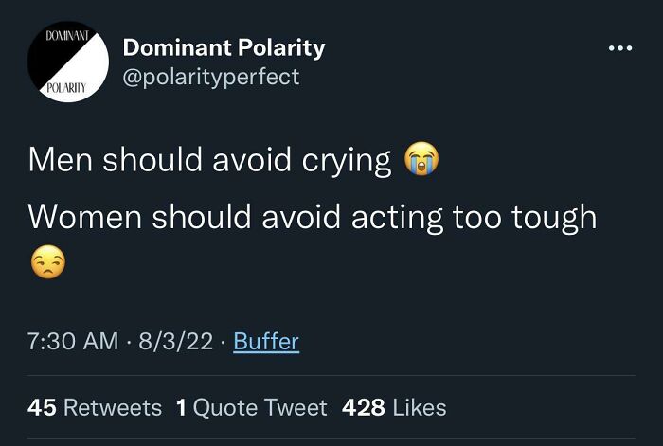
Task: Click the word "tough" in the tweet
Action: (554, 219)
